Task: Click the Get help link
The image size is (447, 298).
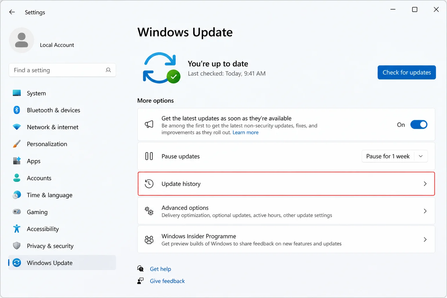Action: [160, 269]
